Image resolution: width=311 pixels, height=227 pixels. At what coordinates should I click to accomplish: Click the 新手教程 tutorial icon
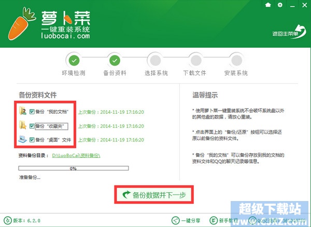click(214, 220)
